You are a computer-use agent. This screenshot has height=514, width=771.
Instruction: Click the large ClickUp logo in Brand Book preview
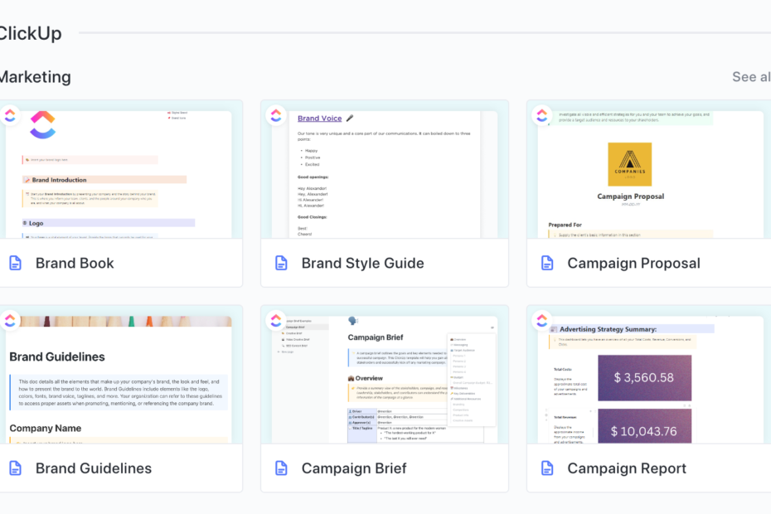[x=43, y=125]
